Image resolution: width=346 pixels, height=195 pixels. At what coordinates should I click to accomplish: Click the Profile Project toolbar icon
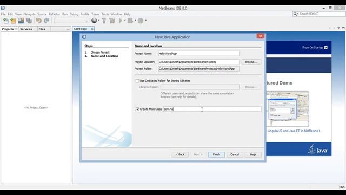point(141,21)
